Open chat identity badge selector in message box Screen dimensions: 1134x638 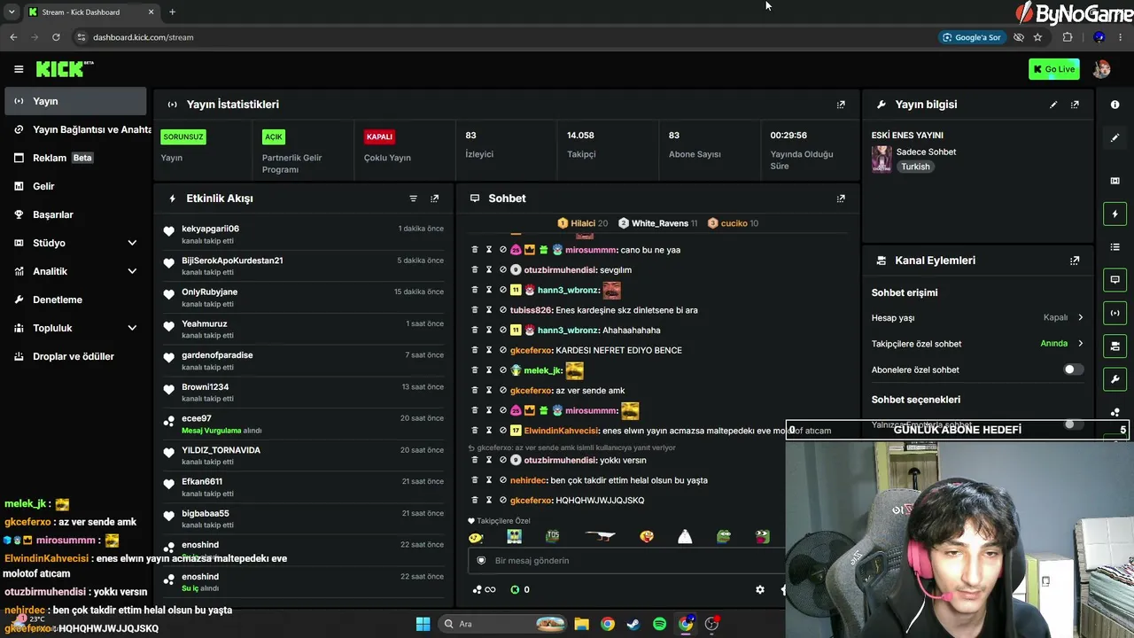pyautogui.click(x=481, y=560)
